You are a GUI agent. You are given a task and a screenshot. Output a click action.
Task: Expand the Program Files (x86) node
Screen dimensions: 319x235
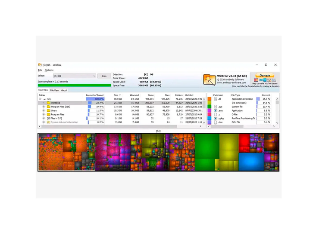44,107
